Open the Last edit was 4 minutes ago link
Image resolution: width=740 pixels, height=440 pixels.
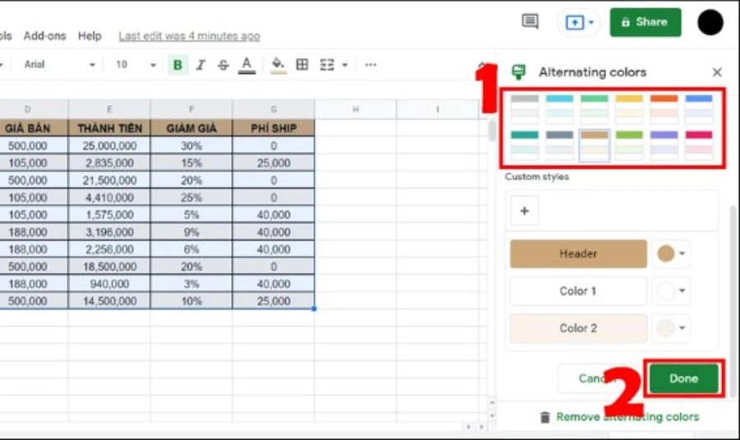(x=189, y=36)
